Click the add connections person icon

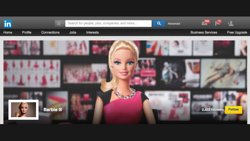coord(230,23)
